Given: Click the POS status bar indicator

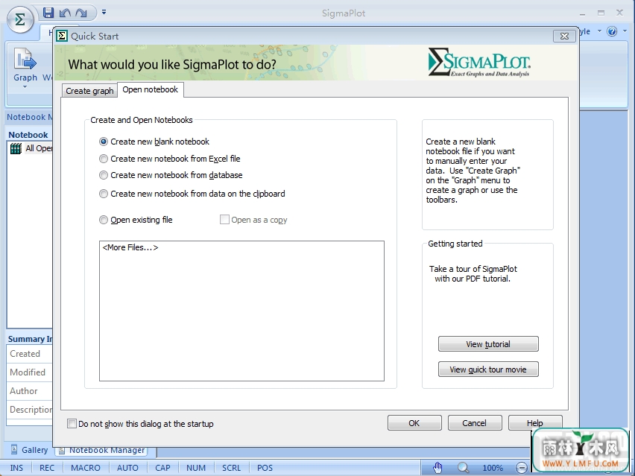Looking at the screenshot, I should [265, 468].
